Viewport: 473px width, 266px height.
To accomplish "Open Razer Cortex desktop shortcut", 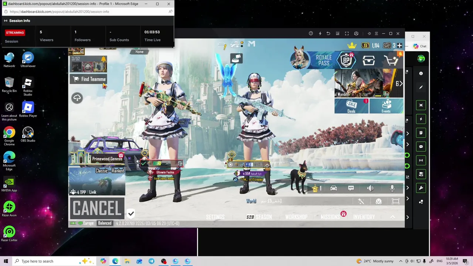I will (9, 234).
